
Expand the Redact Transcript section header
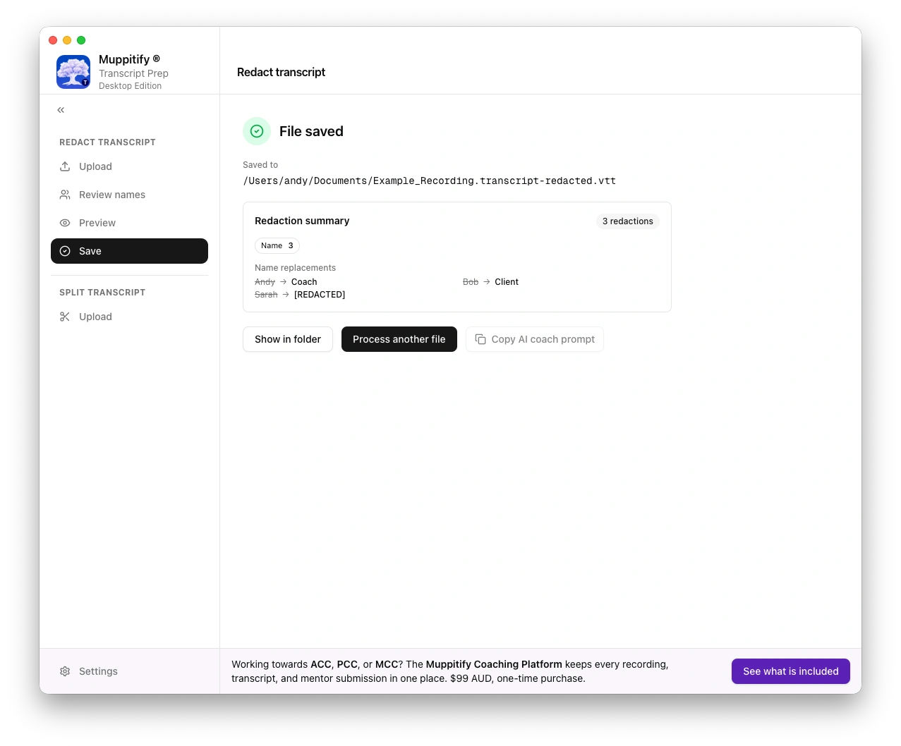click(x=107, y=142)
